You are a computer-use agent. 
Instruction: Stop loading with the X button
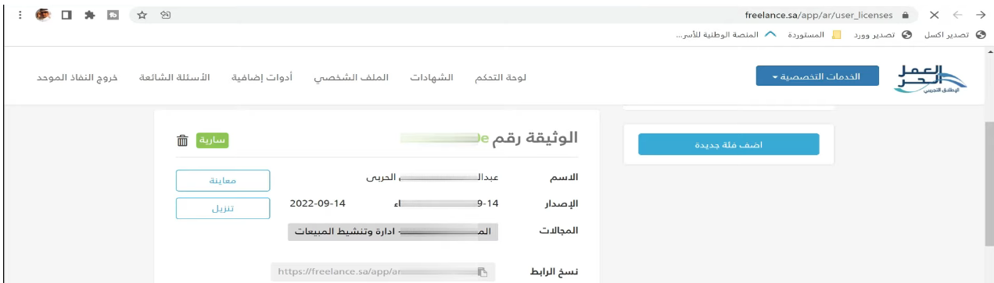934,15
